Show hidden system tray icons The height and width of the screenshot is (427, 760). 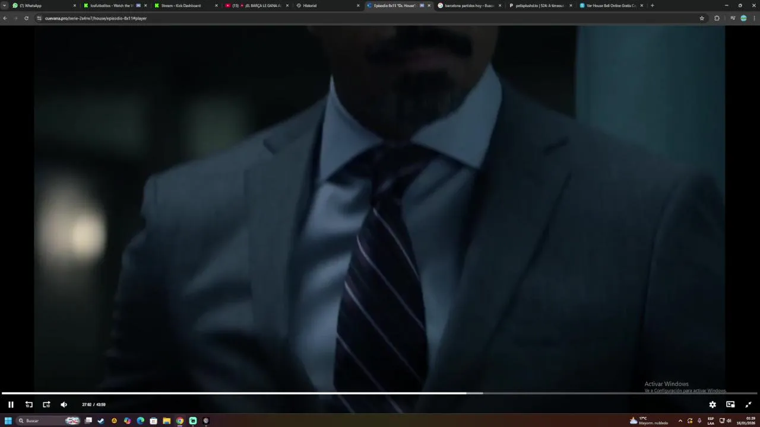click(x=680, y=420)
